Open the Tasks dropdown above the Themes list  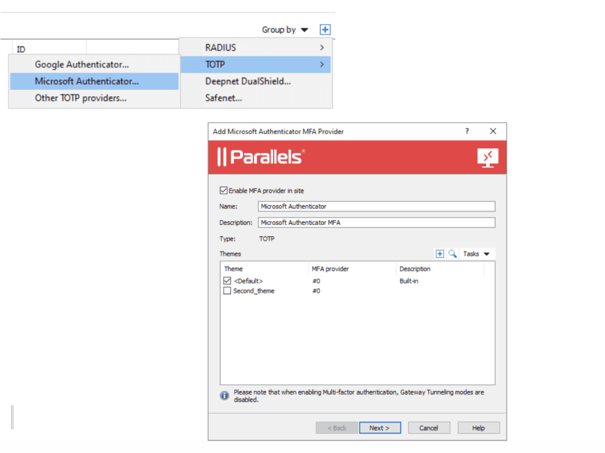(x=476, y=253)
